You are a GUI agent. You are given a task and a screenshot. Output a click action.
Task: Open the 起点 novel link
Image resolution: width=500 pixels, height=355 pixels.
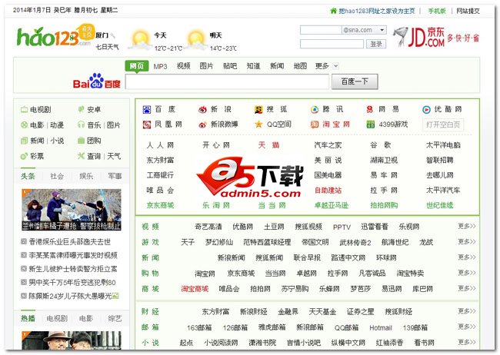point(187,343)
